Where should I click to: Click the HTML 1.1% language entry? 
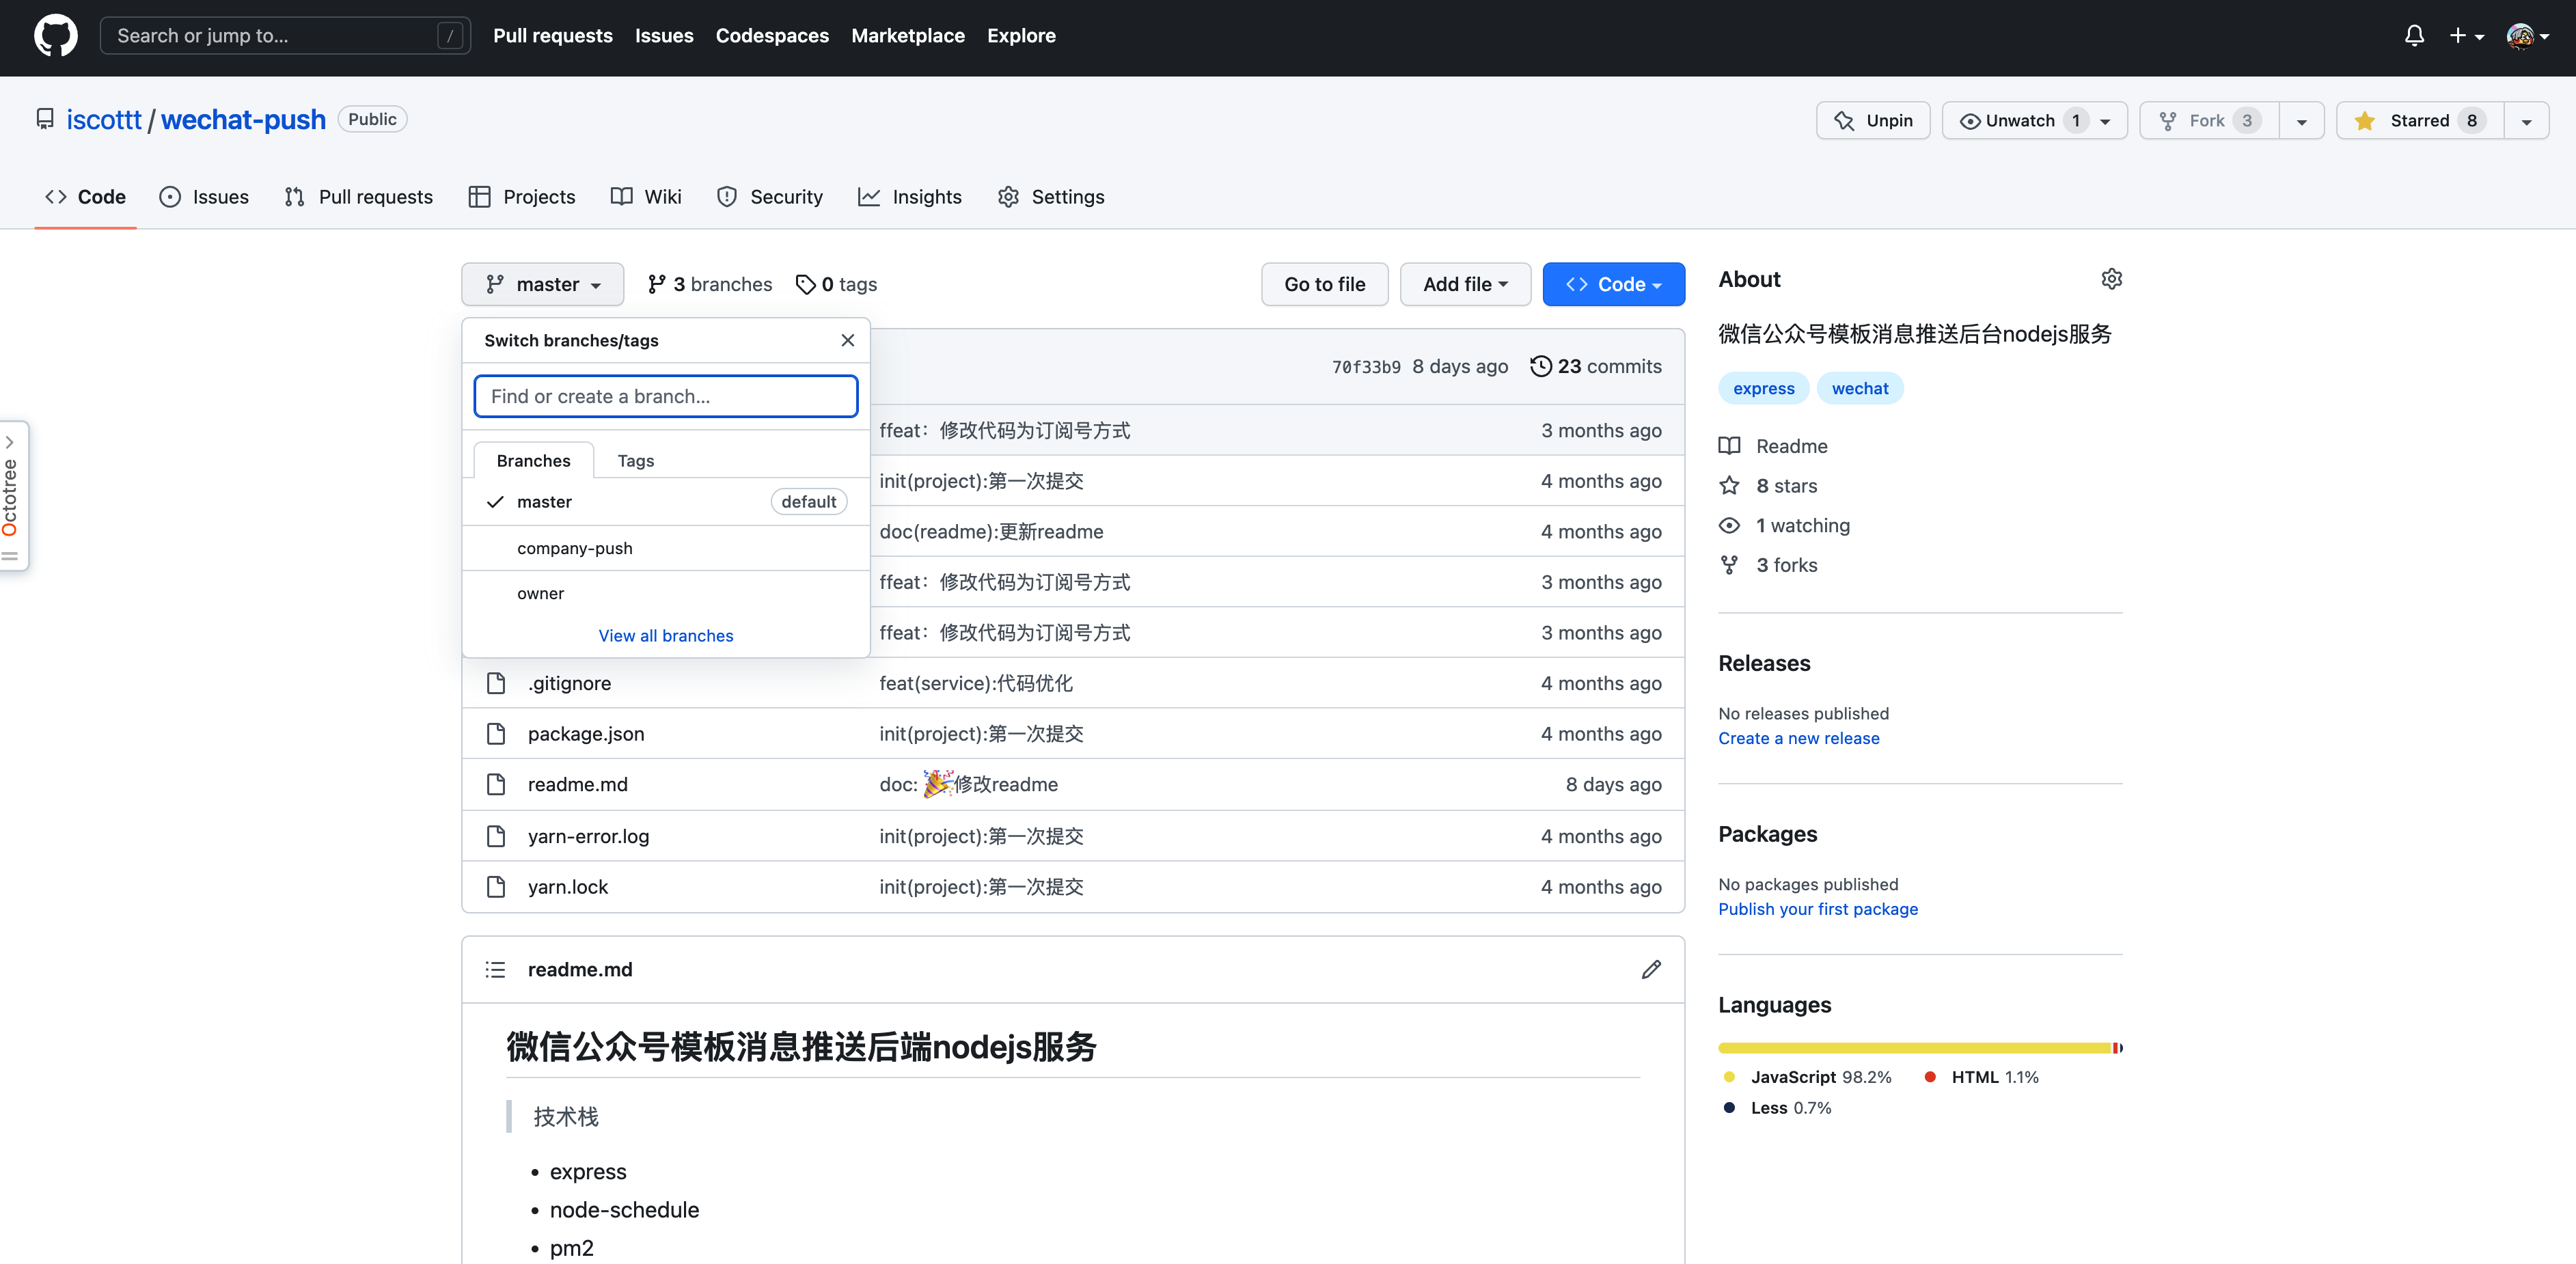coord(1982,1077)
